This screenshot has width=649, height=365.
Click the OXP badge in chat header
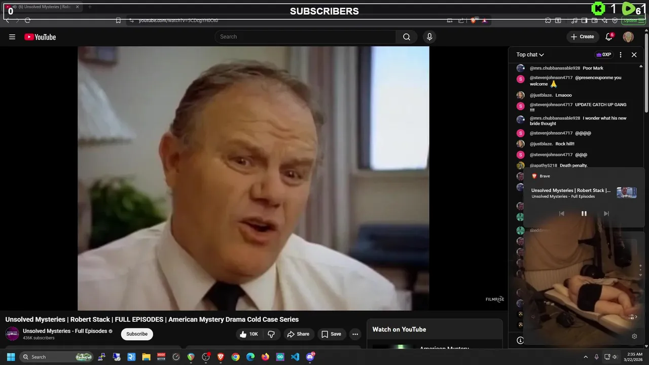[603, 55]
